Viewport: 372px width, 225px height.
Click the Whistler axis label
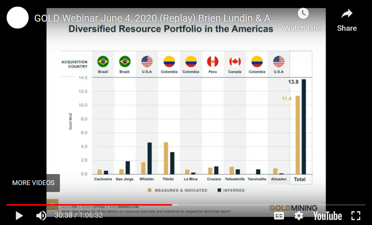(x=147, y=179)
